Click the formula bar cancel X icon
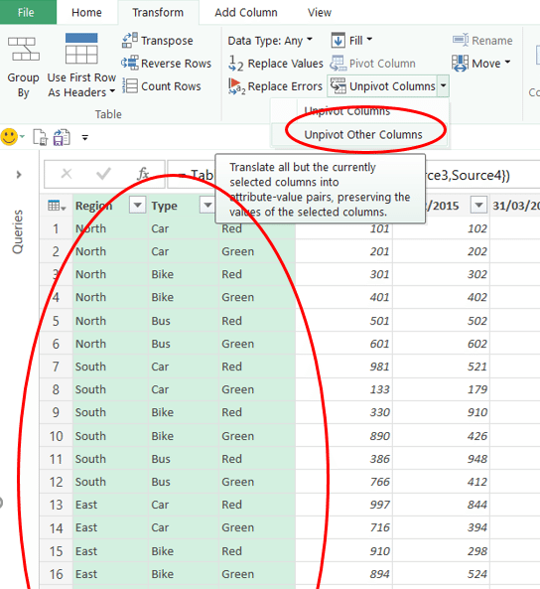 (x=67, y=174)
